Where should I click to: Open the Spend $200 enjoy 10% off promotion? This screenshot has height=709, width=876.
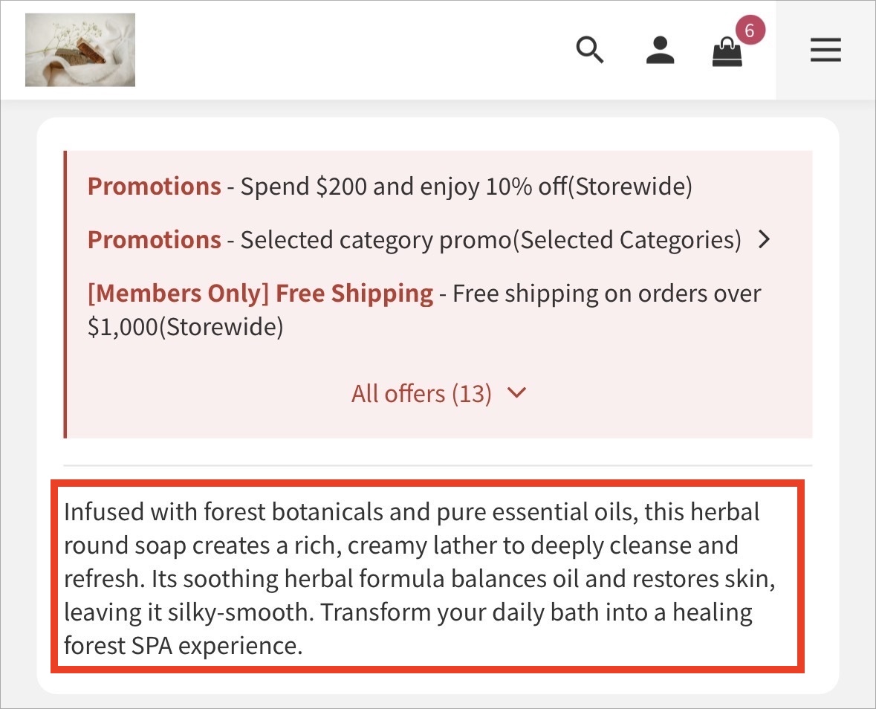pyautogui.click(x=390, y=186)
